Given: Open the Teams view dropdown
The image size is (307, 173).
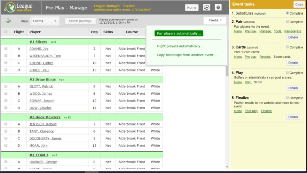Looking at the screenshot, I should pyautogui.click(x=44, y=21).
